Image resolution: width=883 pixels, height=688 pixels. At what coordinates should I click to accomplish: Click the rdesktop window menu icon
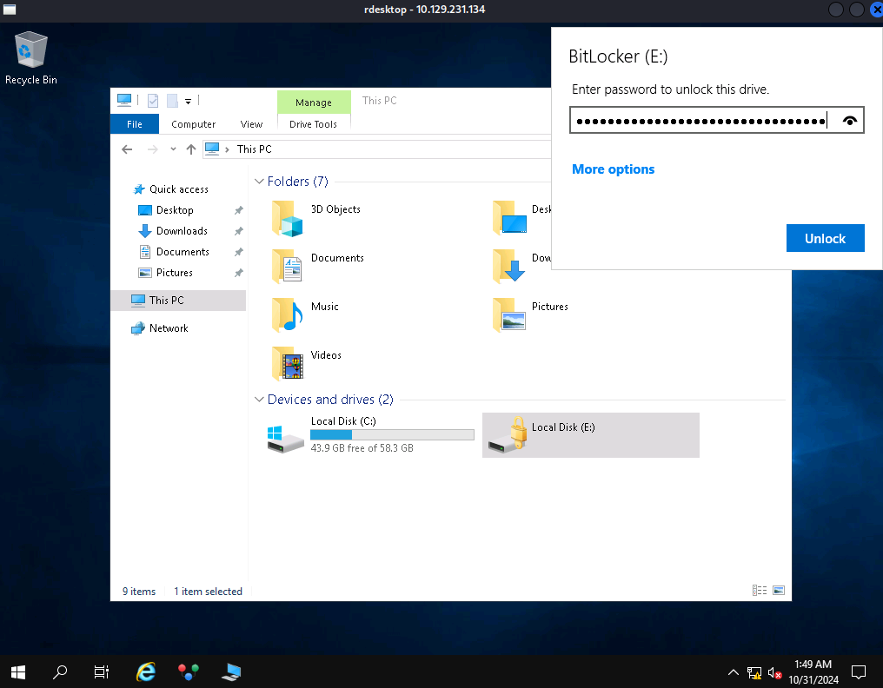pyautogui.click(x=10, y=10)
